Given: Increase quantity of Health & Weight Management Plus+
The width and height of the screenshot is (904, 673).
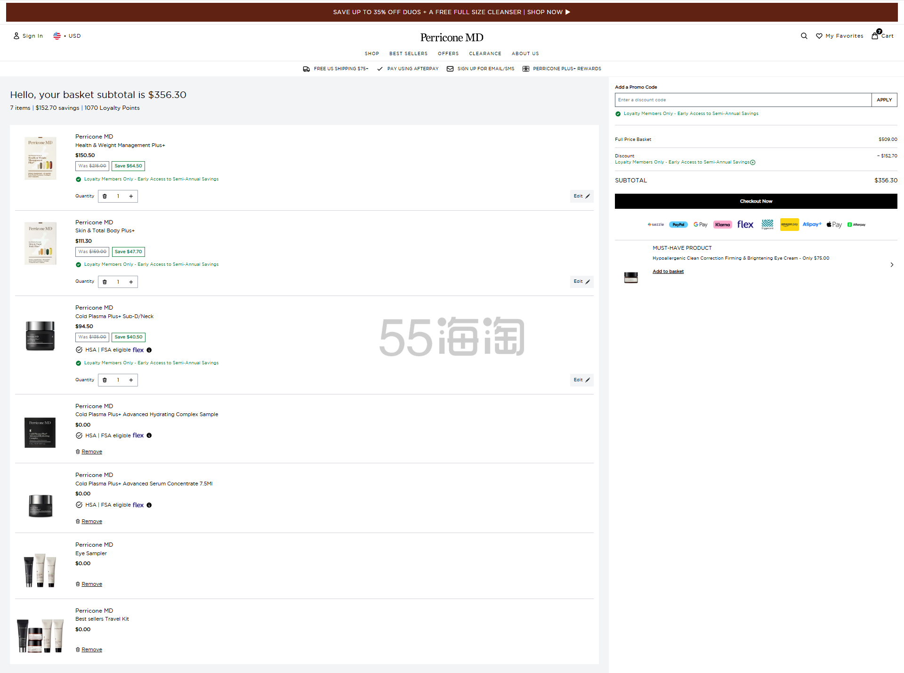Looking at the screenshot, I should pyautogui.click(x=131, y=197).
